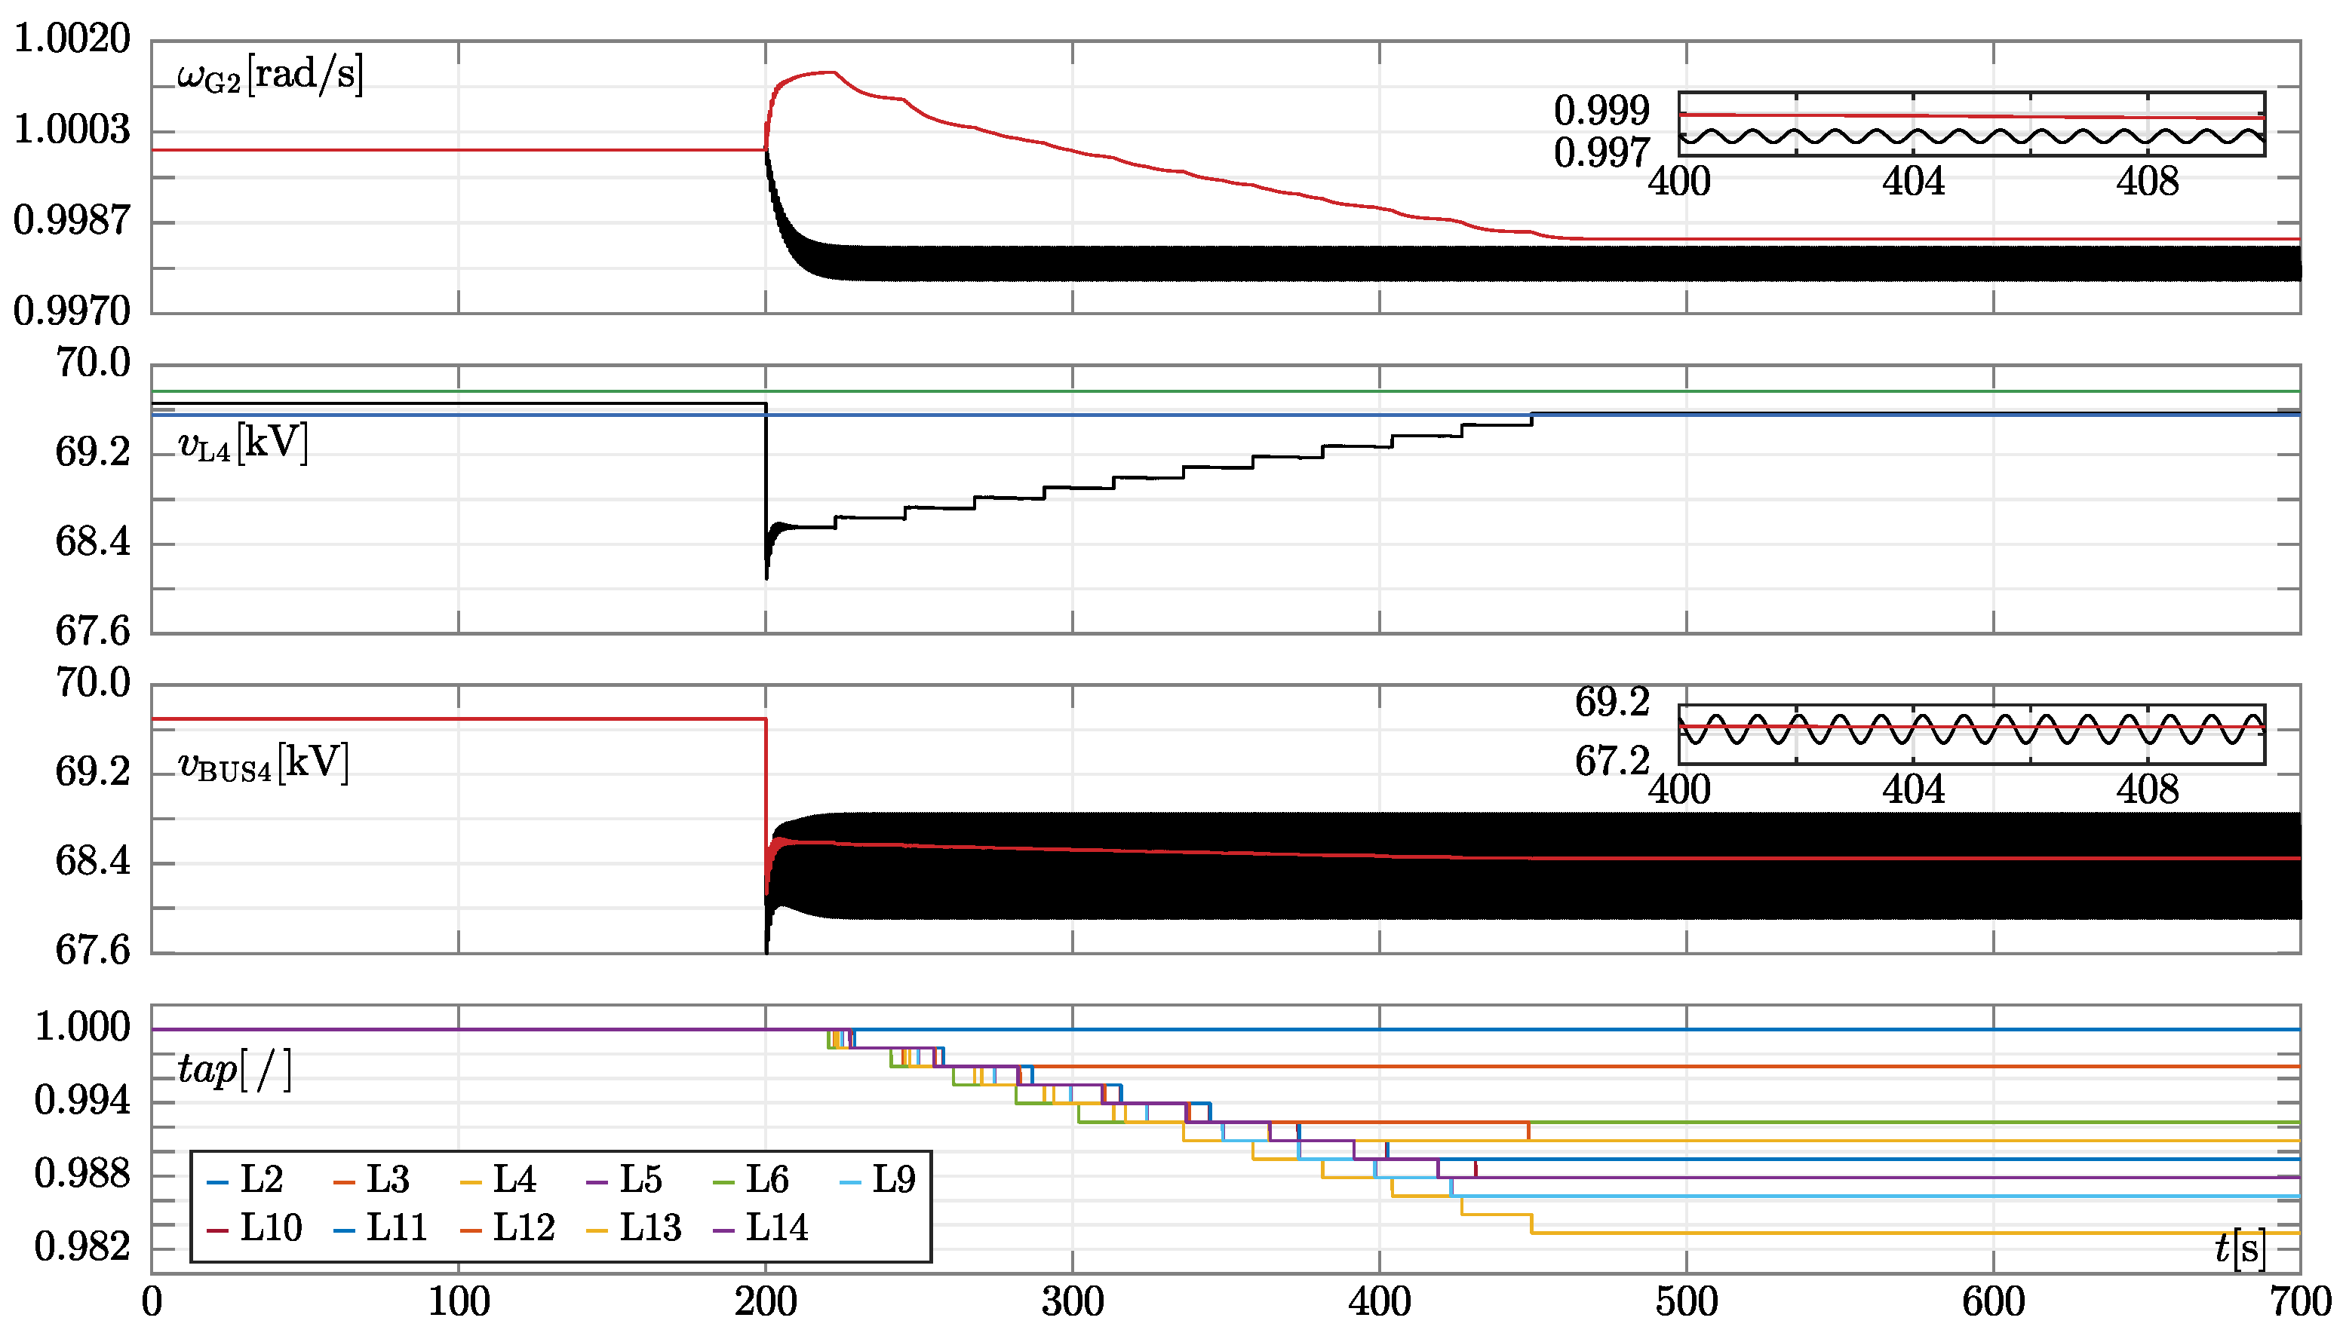Click the L13 legend color line
Viewport: 2343px width, 1339px height.
597,1230
